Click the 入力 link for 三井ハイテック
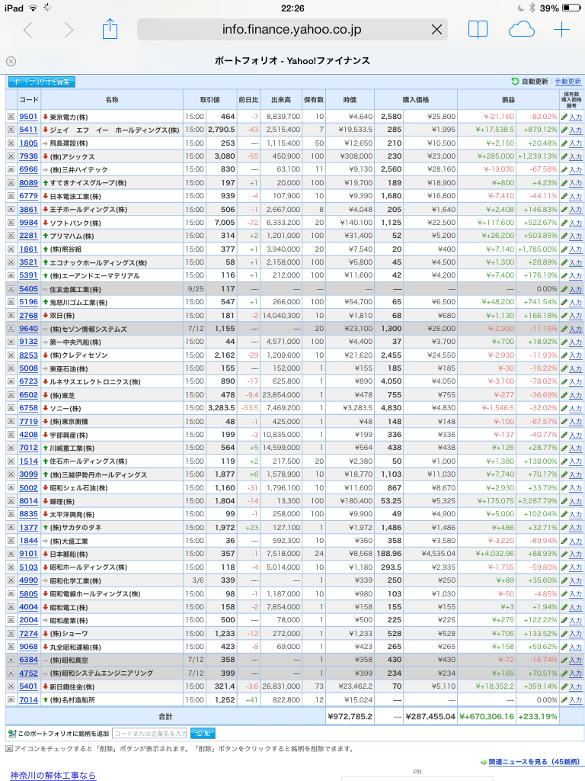Screen dimensions: 585x781 tap(576, 170)
